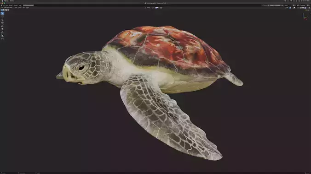Open the editor type selector icon
The image size is (311, 174).
pos(2,8)
